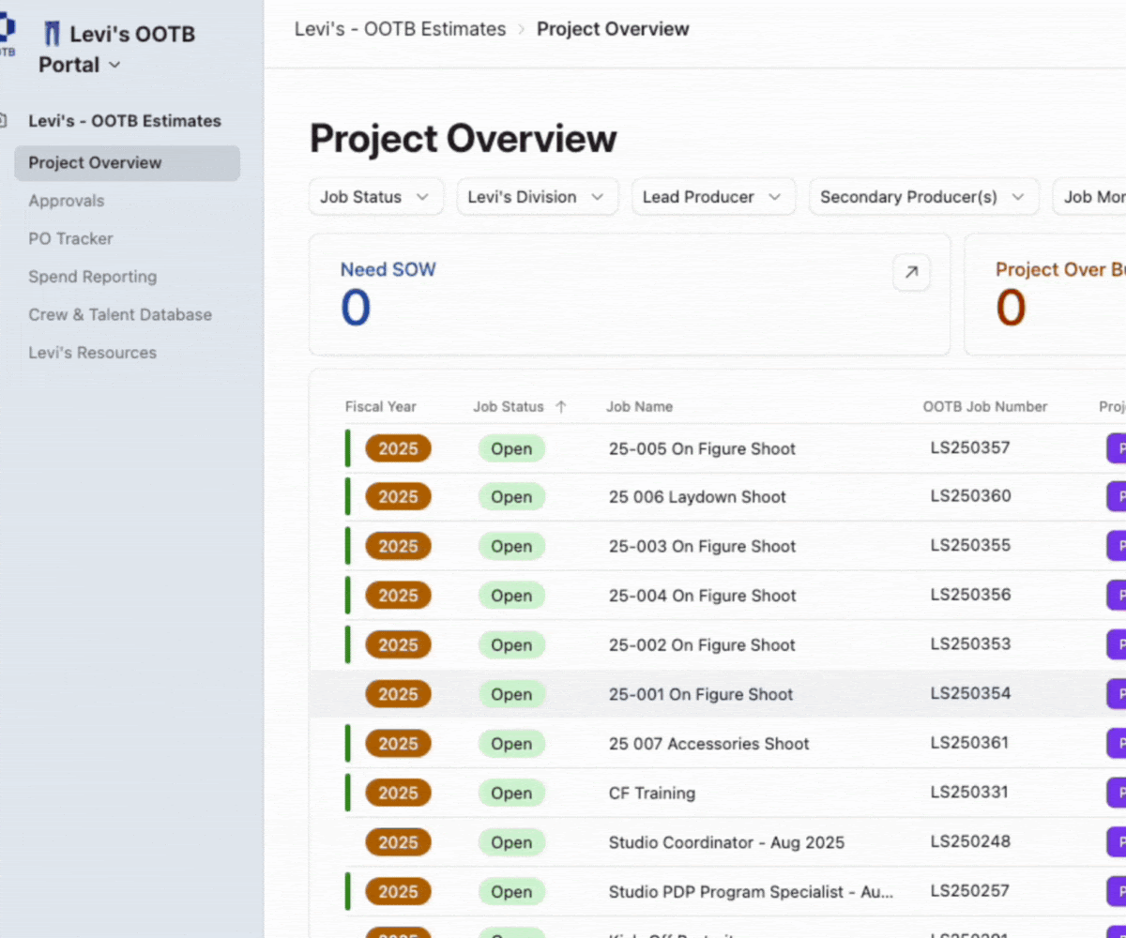Select Project Overview in the sidebar

[127, 163]
